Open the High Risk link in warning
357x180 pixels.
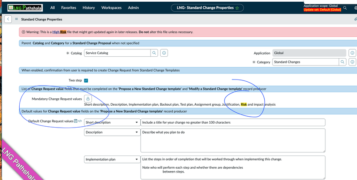[59, 32]
